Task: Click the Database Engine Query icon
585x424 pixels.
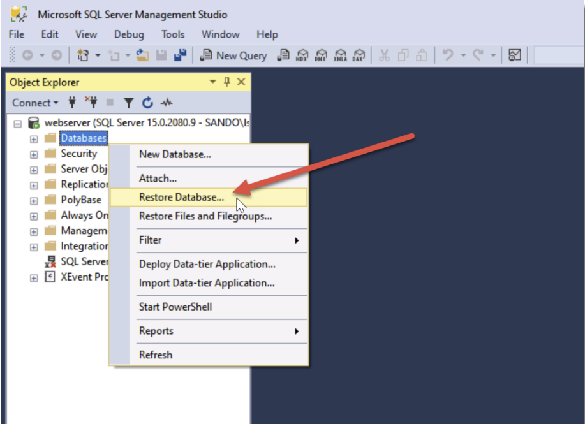Action: pos(283,55)
